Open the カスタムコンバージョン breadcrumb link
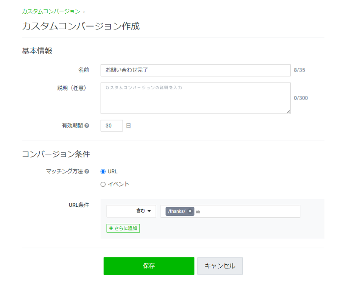Viewport: 352px width, 287px height. 51,11
